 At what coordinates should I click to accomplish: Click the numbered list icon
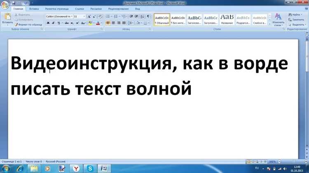(116, 16)
